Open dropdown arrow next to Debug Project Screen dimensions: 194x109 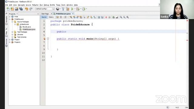(x=81, y=9)
